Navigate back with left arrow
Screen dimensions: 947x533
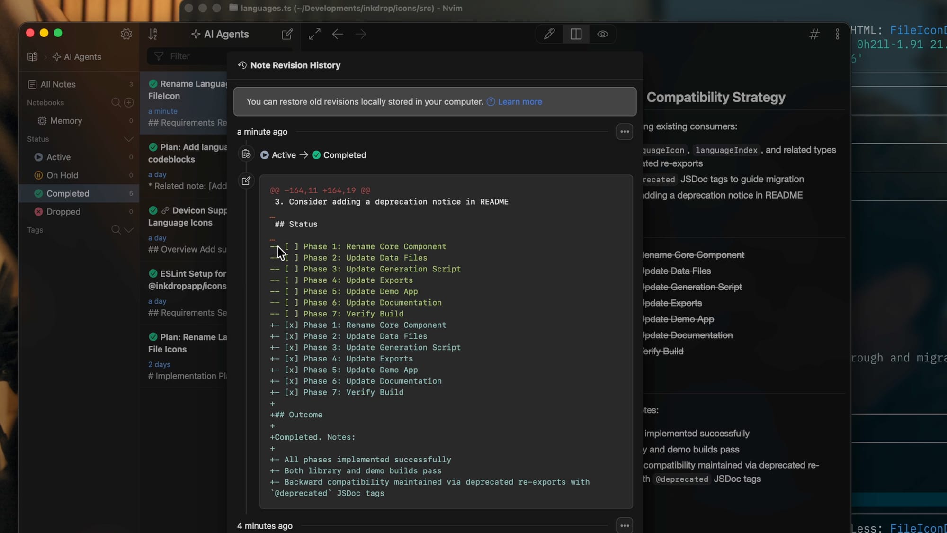[338, 34]
